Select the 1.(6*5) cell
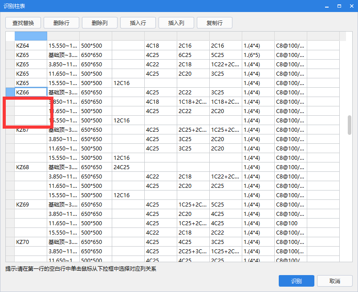Viewport: 358px width, 292px height. click(x=258, y=55)
